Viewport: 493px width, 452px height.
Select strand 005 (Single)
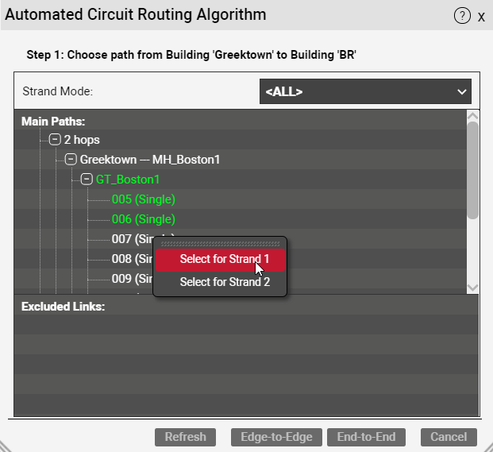tap(143, 199)
